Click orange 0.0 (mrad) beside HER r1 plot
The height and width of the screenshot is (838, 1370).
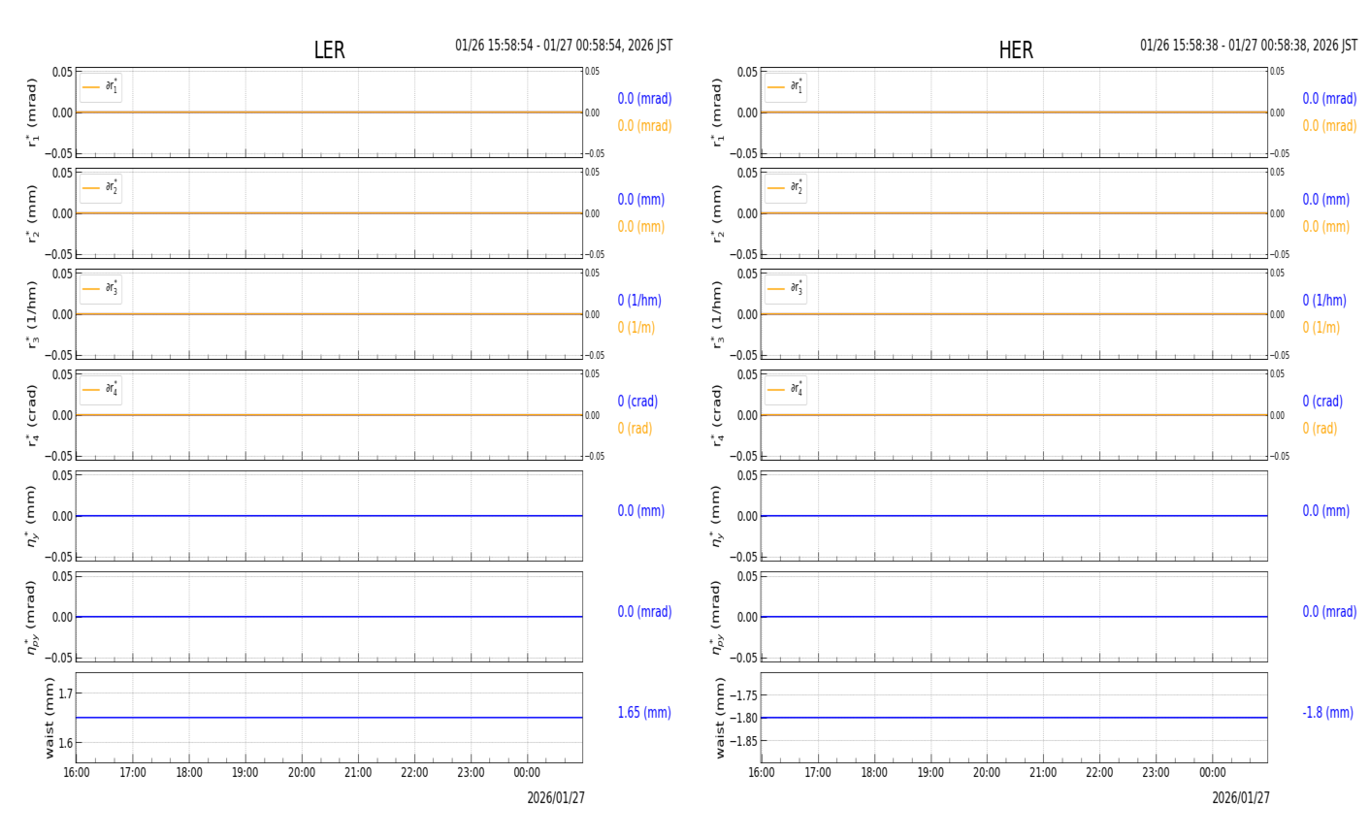(x=1329, y=125)
